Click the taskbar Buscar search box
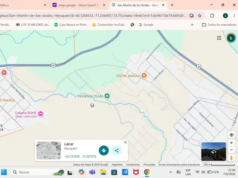This screenshot has height=178, width=238. click(38, 172)
